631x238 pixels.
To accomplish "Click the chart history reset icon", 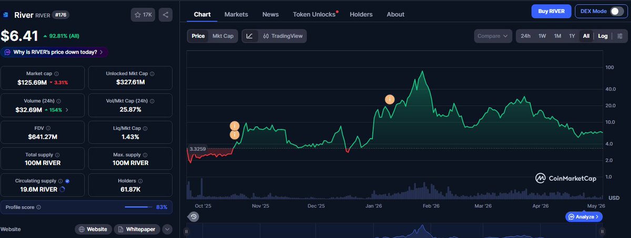I will tap(194, 216).
